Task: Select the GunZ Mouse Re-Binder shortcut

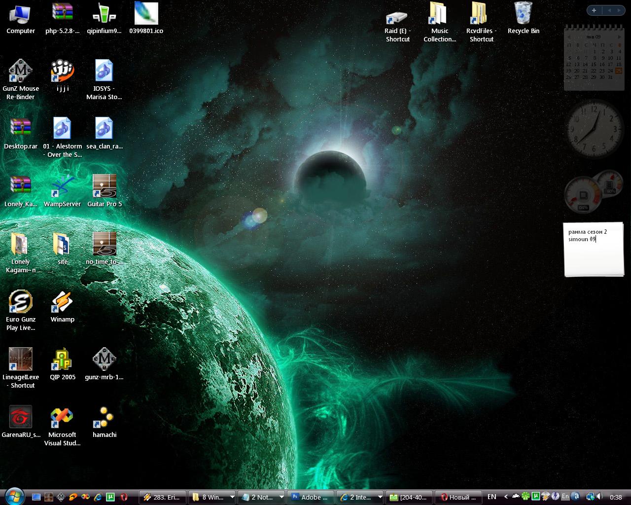Action: 21,80
